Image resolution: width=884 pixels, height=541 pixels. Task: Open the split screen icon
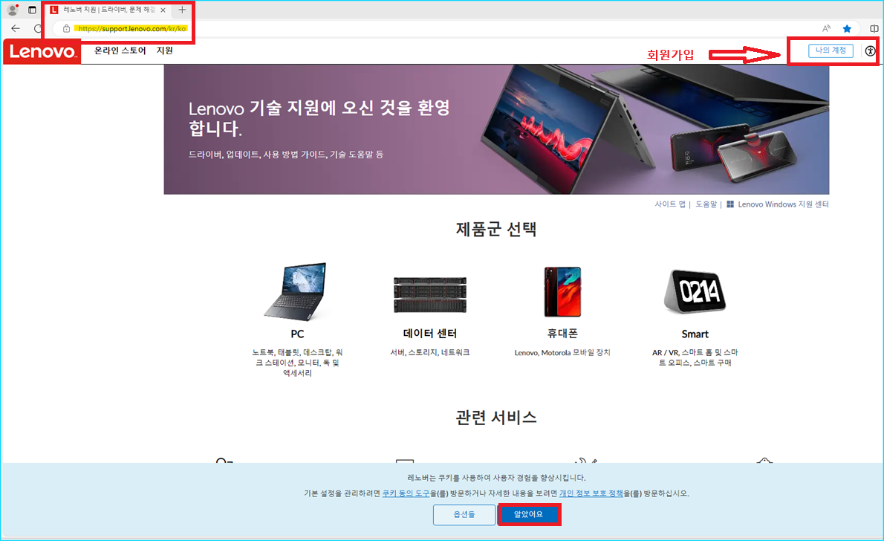[x=874, y=28]
